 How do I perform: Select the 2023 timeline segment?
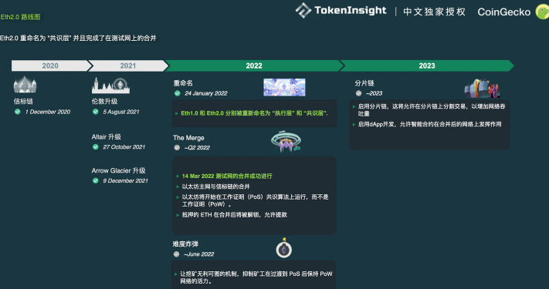click(x=427, y=66)
